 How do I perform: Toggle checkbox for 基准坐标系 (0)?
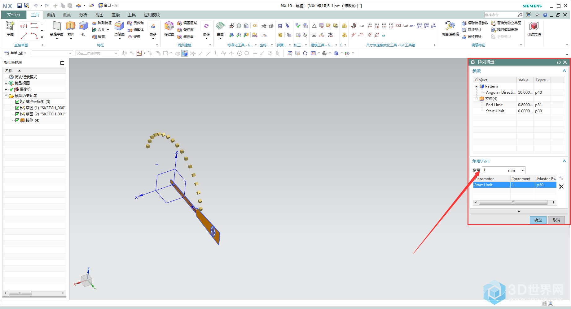coord(17,102)
